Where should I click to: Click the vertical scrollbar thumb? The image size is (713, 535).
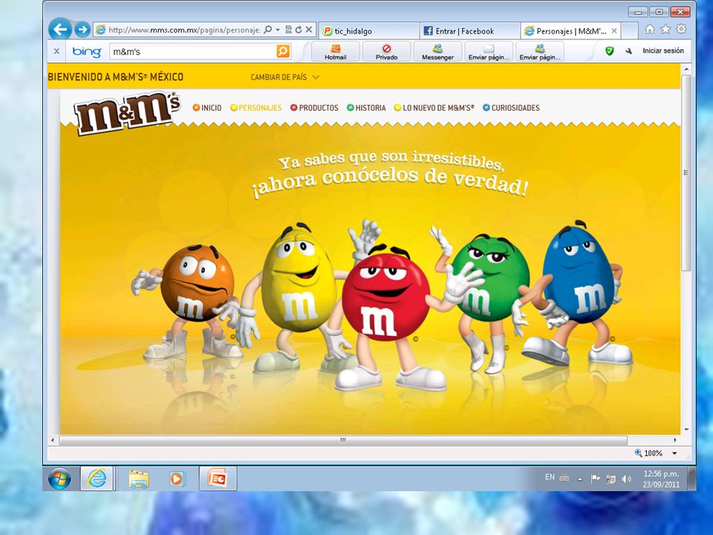pyautogui.click(x=686, y=173)
